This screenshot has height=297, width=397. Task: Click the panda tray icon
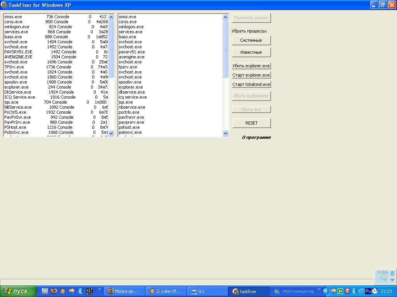(x=375, y=291)
